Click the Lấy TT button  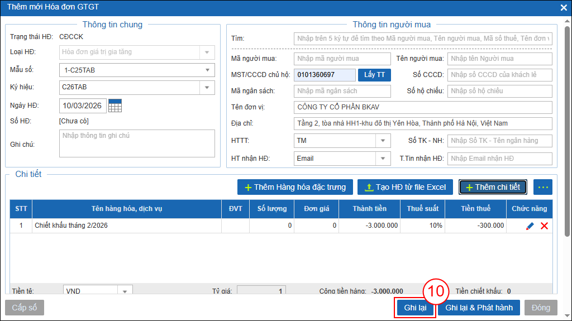[x=374, y=75]
